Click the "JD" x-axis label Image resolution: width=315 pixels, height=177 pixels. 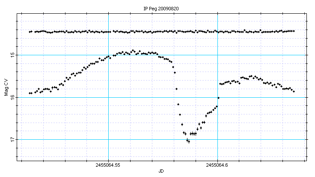[161, 171]
